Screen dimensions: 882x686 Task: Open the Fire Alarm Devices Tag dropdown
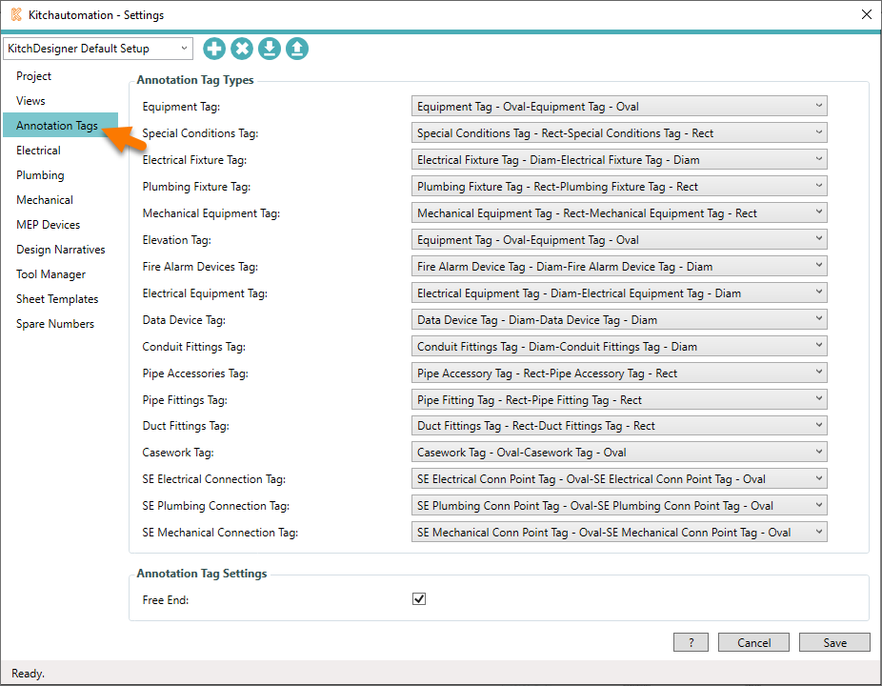[618, 266]
